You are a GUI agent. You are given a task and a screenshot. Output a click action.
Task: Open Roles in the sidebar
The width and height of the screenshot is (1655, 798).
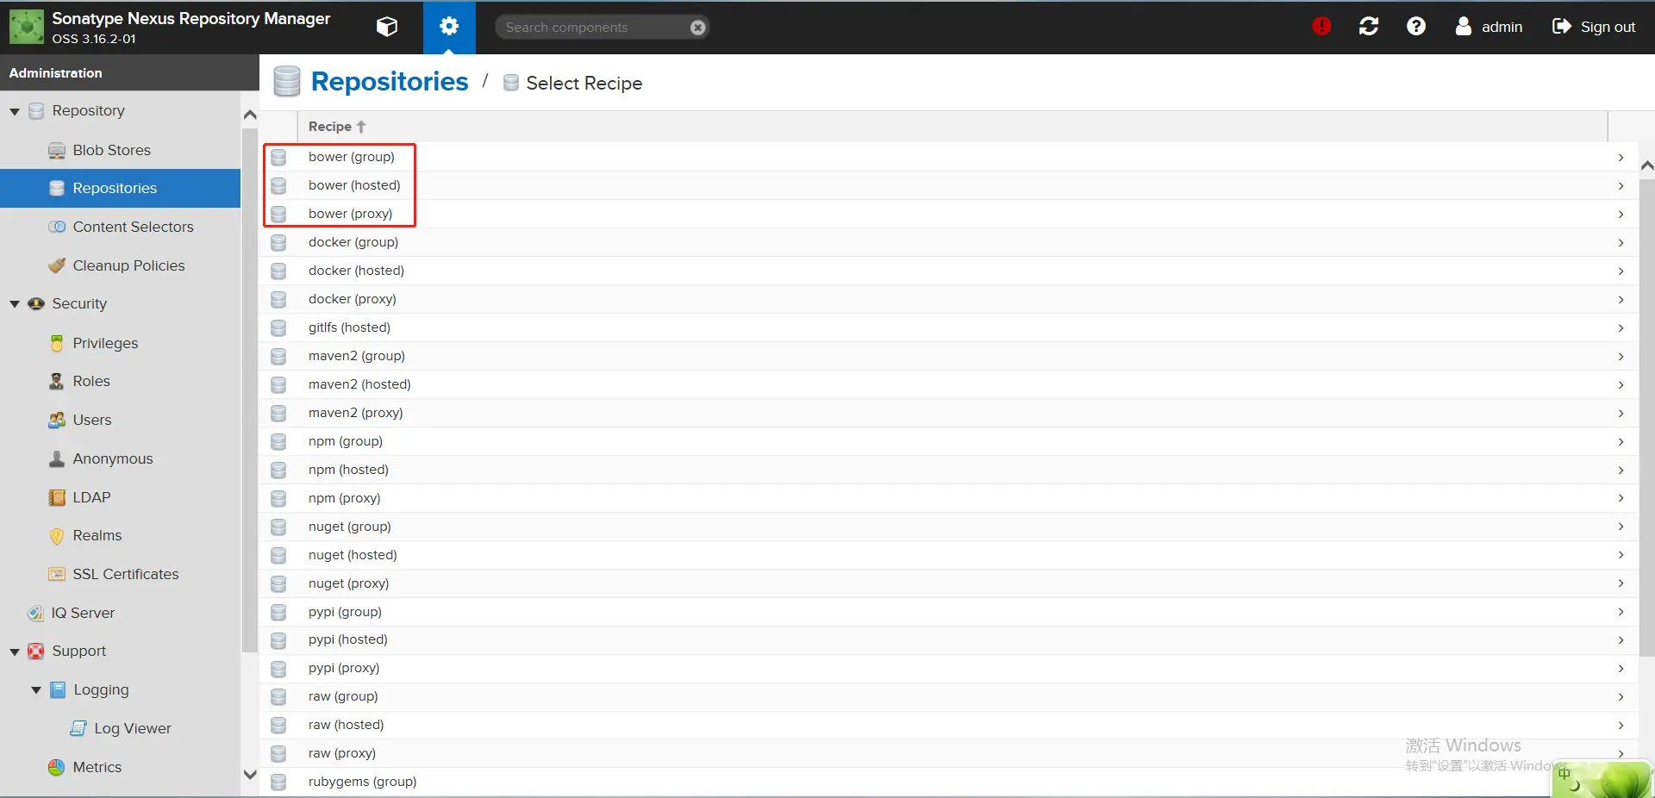(x=91, y=381)
